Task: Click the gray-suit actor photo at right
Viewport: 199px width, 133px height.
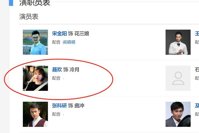Action: (x=178, y=114)
